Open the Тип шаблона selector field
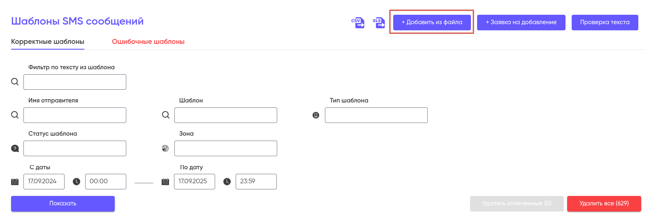Screen dimensions: 656x223 pyautogui.click(x=376, y=115)
